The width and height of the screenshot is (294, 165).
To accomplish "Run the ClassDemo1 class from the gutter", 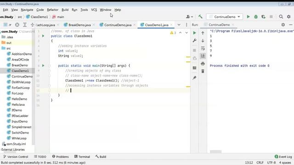I will [43, 36].
